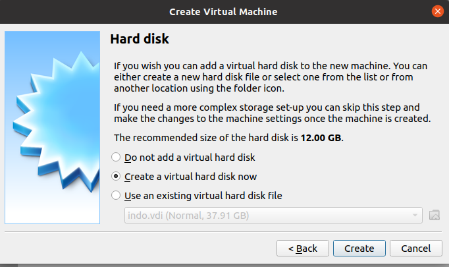
Task: Select the 'Do not add a virtual hard disk' radio button
Action: point(116,157)
